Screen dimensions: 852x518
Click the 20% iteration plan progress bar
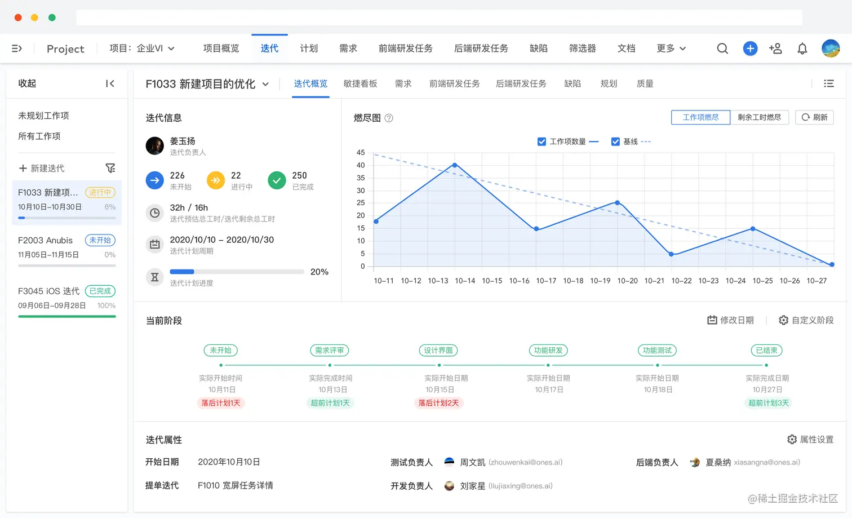point(237,272)
